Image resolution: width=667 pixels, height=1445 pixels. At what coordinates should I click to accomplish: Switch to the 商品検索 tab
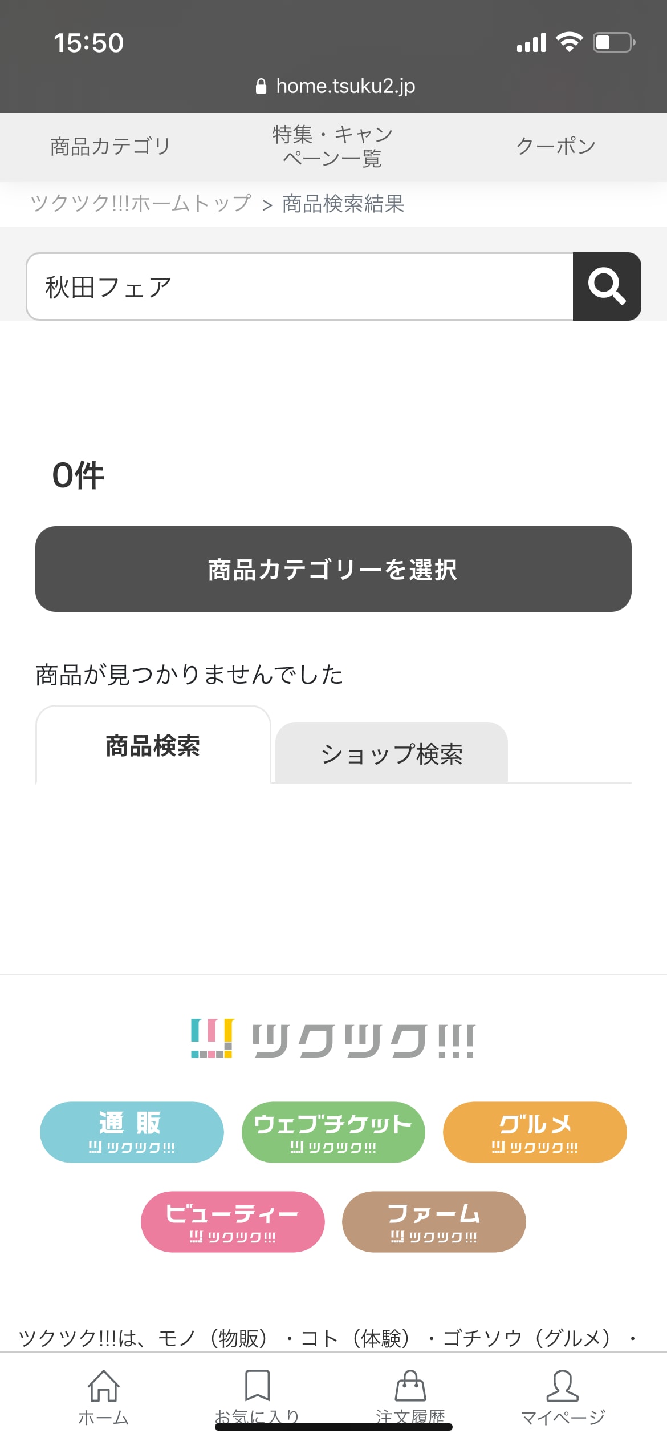coord(153,746)
